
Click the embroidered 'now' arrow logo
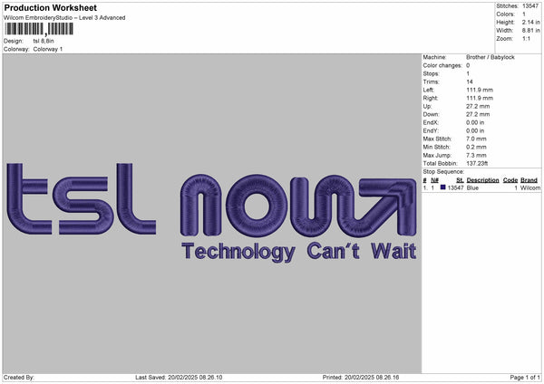coord(298,206)
